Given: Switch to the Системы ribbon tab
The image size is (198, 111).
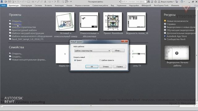Looking at the screenshot, I should pos(38,6).
